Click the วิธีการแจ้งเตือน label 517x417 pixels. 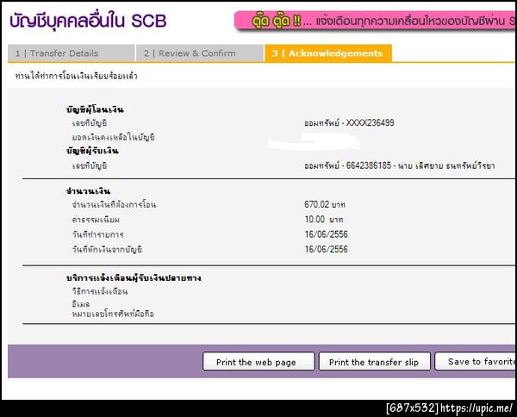point(100,291)
